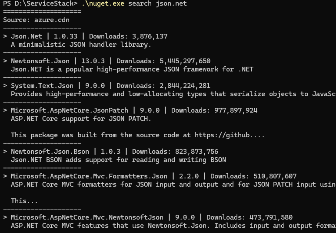Click the version number 13.0.3
The image size is (336, 233).
(x=93, y=61)
